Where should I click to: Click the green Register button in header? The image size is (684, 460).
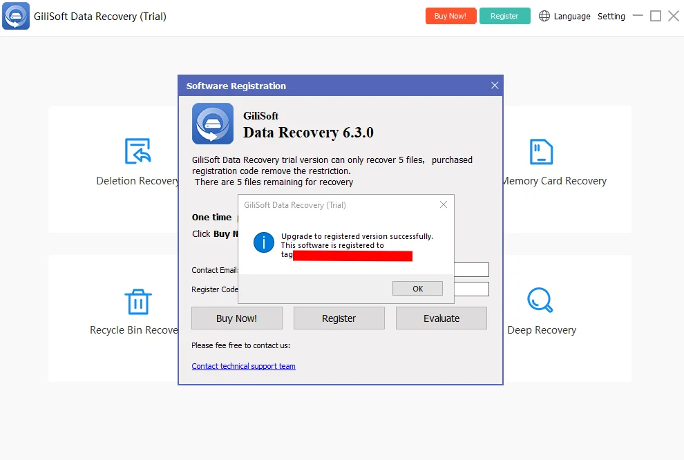click(x=505, y=16)
